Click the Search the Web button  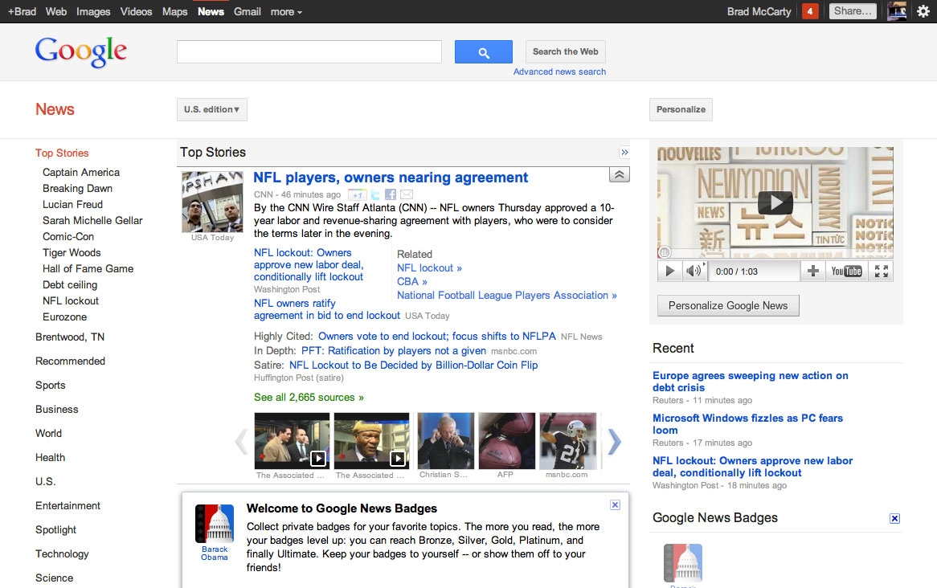click(565, 52)
